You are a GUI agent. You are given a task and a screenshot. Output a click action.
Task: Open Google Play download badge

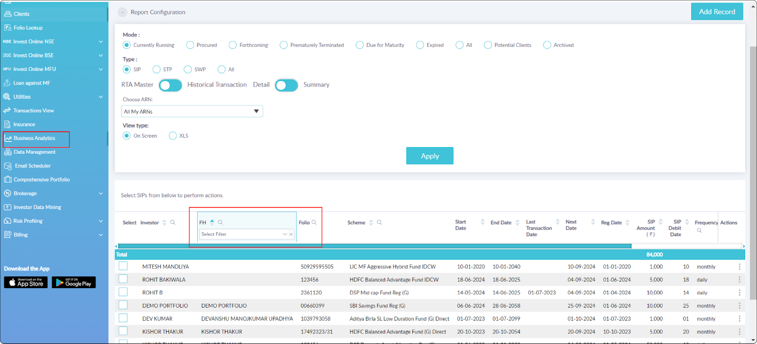click(x=74, y=282)
